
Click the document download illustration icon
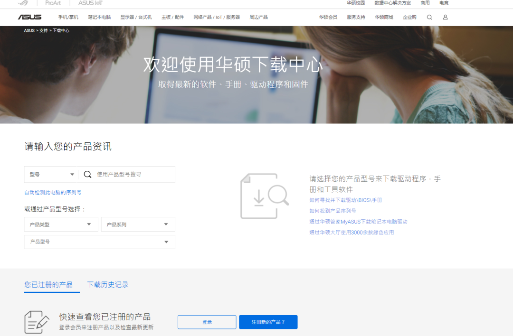coord(265,196)
